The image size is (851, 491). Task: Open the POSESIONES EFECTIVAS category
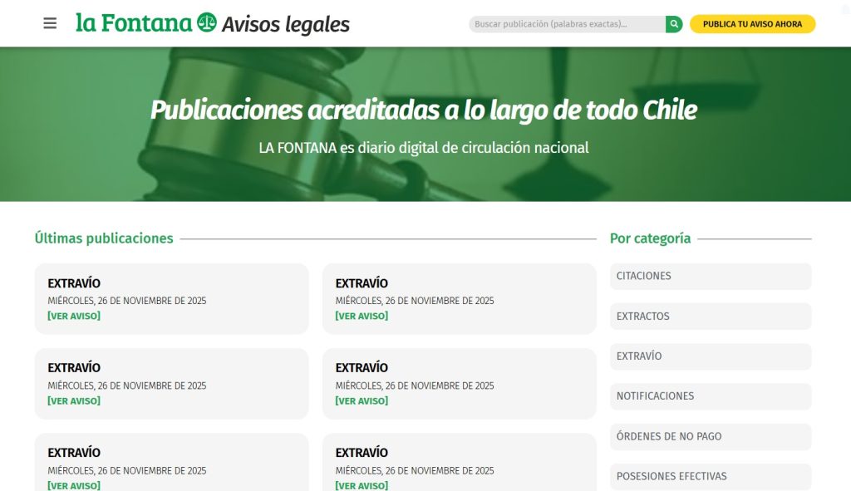[711, 476]
